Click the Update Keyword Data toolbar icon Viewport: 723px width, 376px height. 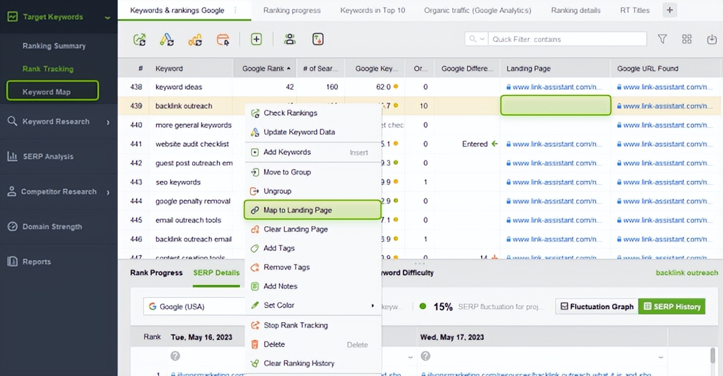tap(166, 39)
